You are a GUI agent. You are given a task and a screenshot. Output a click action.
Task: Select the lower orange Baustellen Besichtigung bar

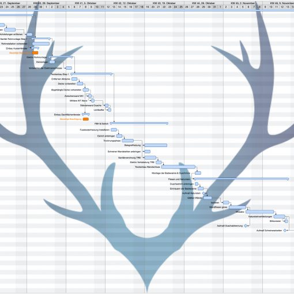tap(86, 119)
